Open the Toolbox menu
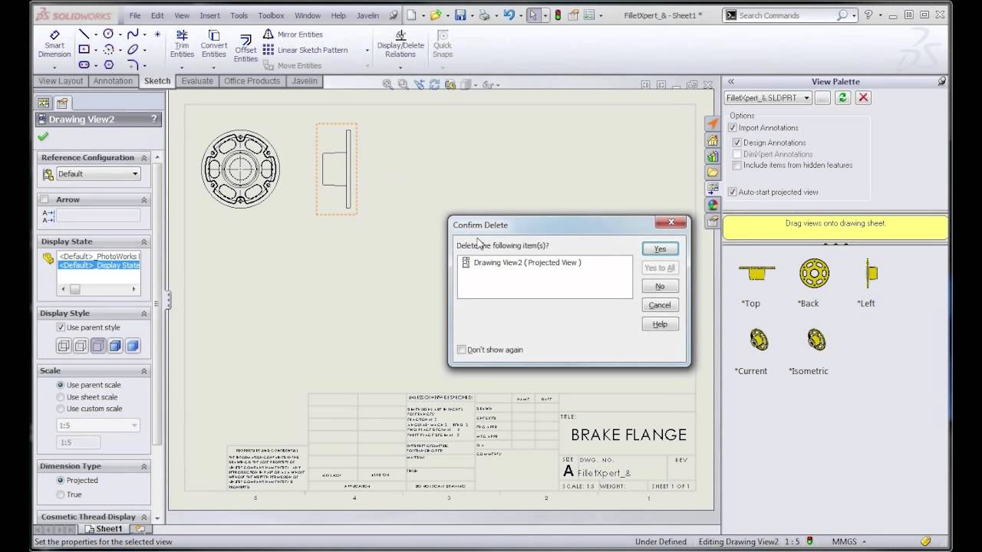Screen dimensions: 982x552 (271, 15)
